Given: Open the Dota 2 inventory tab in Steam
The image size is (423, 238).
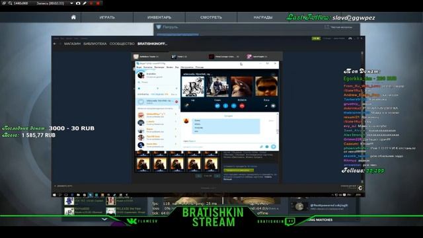Looking at the screenshot, I should click(x=179, y=56).
